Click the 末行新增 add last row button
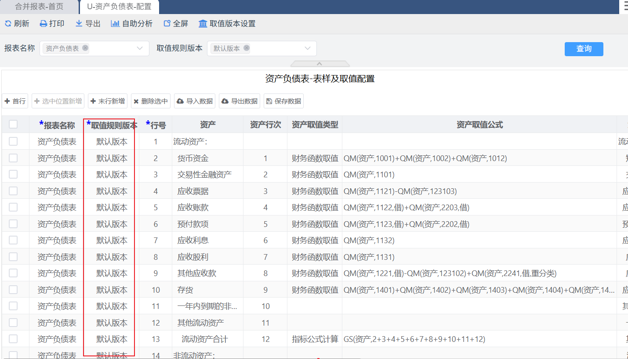 click(108, 101)
